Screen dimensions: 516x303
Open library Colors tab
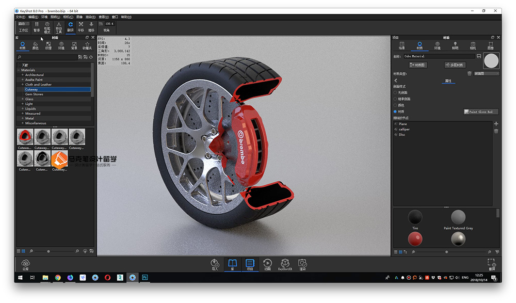click(35, 46)
